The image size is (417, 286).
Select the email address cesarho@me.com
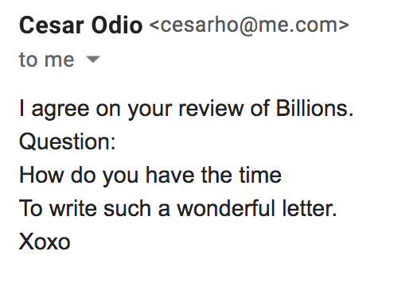tap(249, 25)
